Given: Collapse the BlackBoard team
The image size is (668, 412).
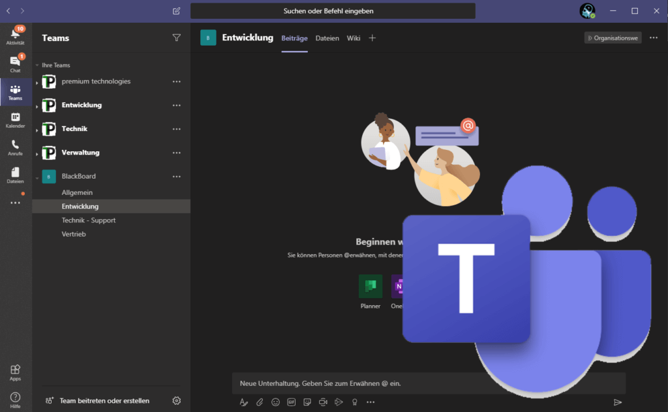Looking at the screenshot, I should click(x=37, y=177).
